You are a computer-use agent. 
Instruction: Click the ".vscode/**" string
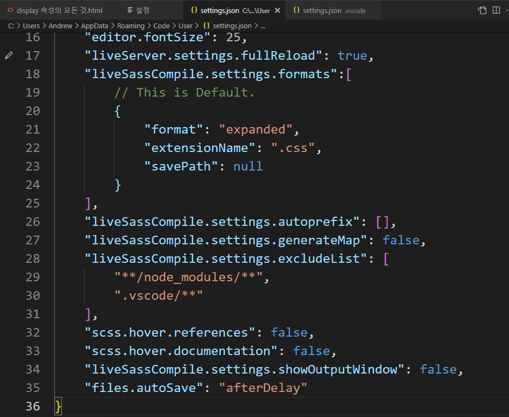[158, 296]
